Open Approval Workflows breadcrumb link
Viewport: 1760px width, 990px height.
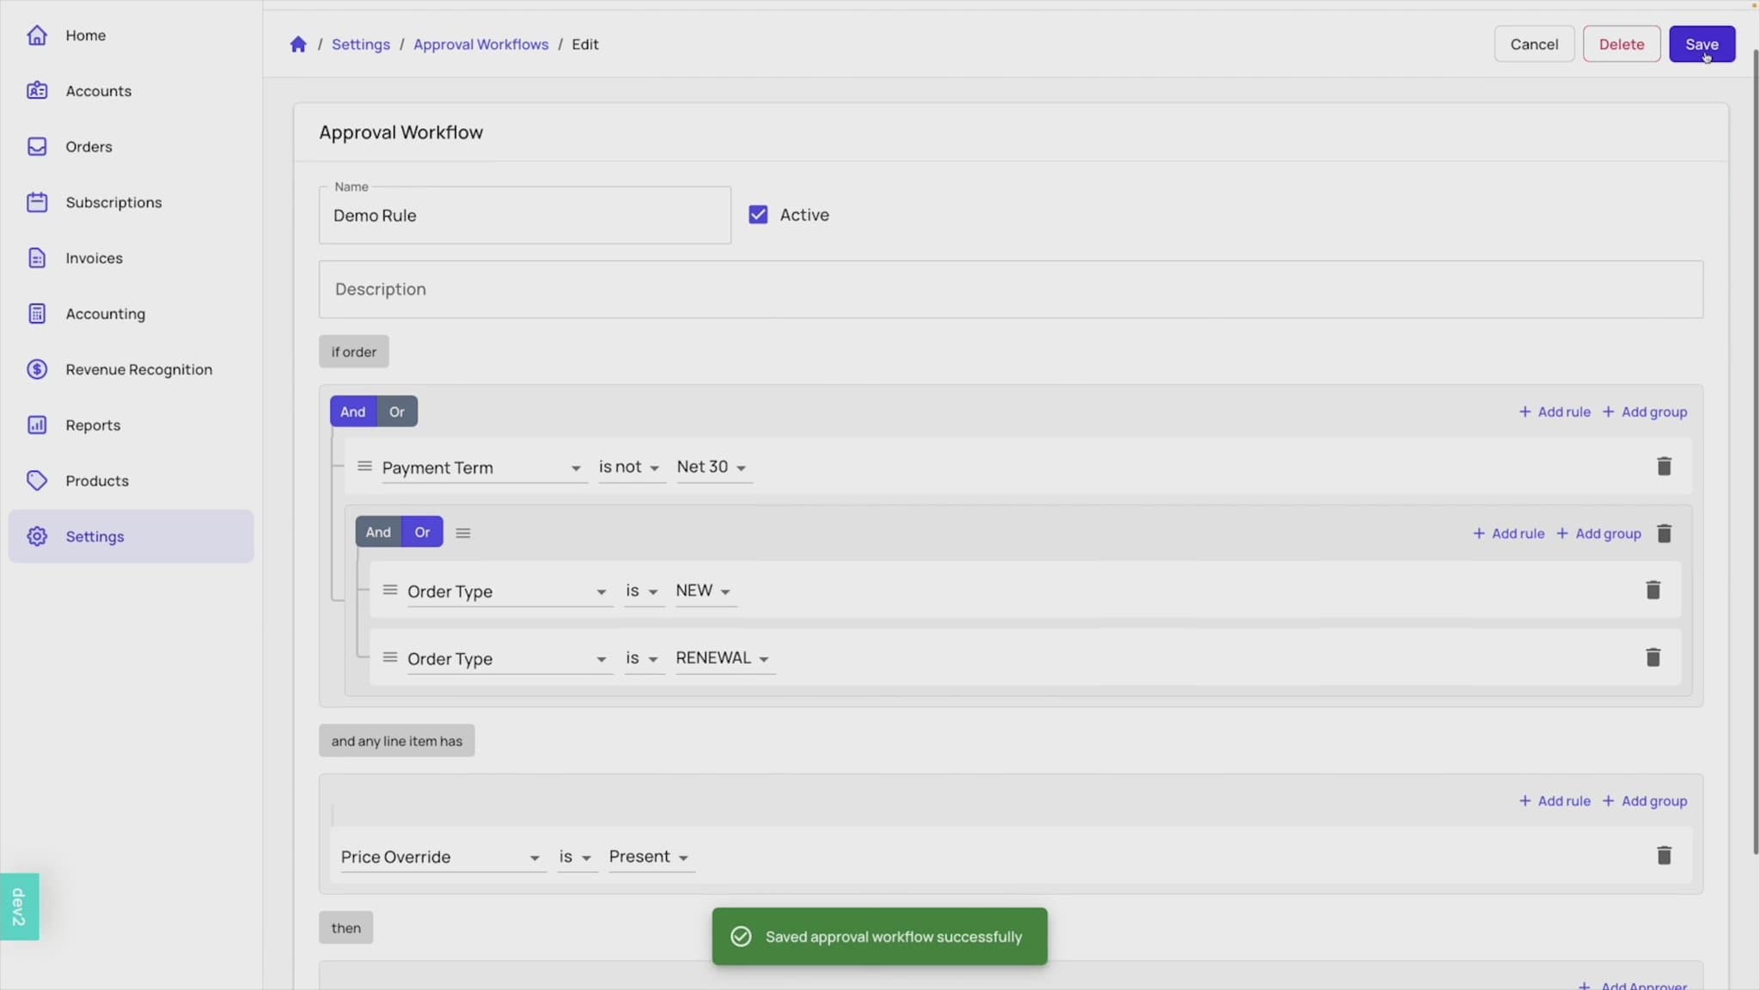point(480,45)
